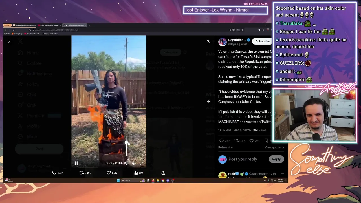Pause the playing video
This screenshot has width=361, height=203.
76,163
